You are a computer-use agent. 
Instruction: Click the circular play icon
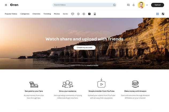coord(84,14)
